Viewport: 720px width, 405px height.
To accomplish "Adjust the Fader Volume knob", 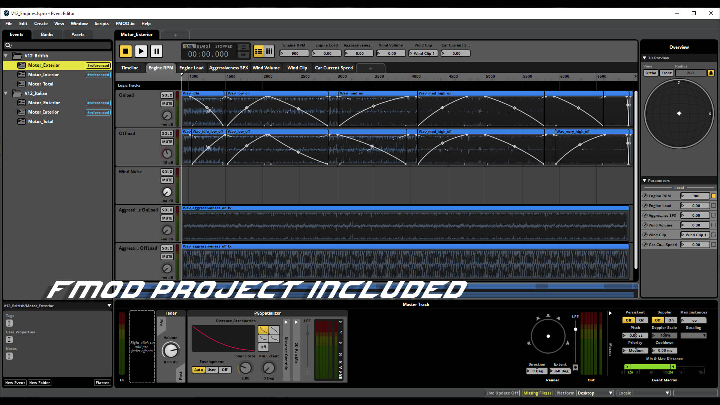I will (x=171, y=351).
